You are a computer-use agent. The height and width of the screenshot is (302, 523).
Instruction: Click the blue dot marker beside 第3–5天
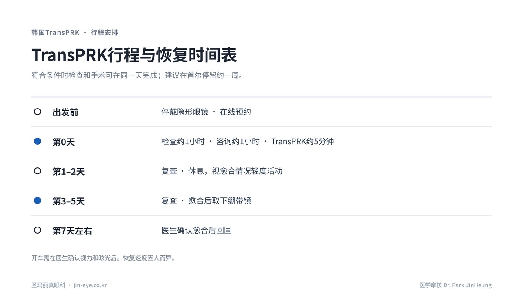click(37, 200)
